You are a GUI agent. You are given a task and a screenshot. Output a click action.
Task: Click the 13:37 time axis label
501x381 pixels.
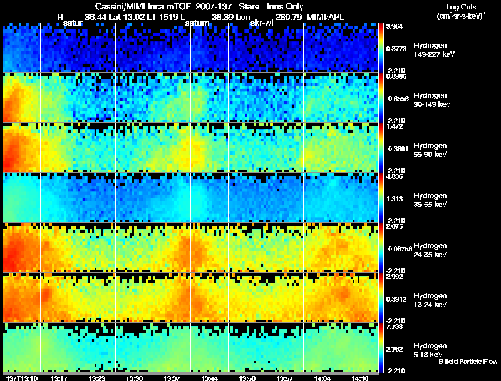coord(172,378)
